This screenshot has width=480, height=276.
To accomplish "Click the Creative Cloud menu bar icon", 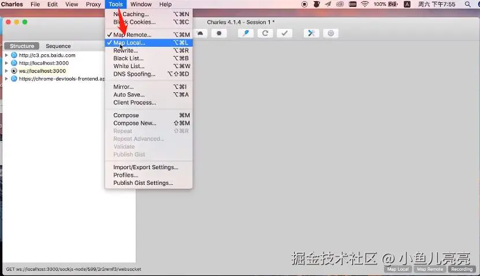I will pyautogui.click(x=340, y=4).
